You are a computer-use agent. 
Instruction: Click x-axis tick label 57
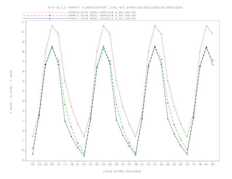coord(155,164)
